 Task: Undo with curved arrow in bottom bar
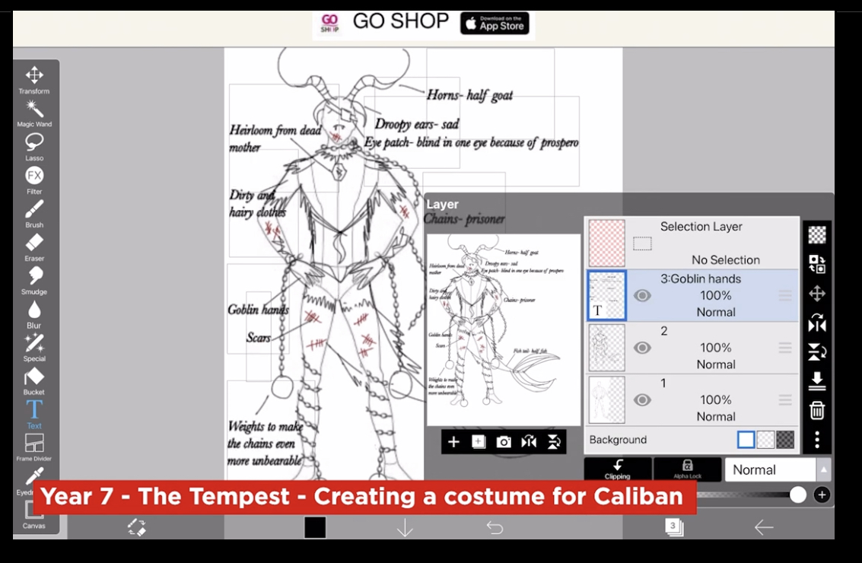[x=495, y=528]
